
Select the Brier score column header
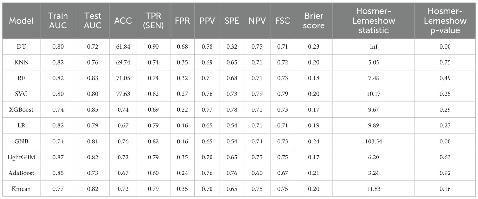click(314, 21)
